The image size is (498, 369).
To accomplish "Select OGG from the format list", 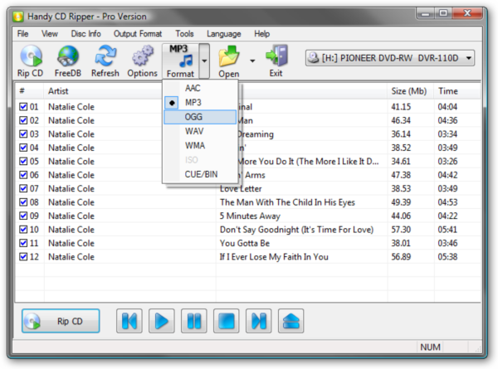I will [193, 117].
